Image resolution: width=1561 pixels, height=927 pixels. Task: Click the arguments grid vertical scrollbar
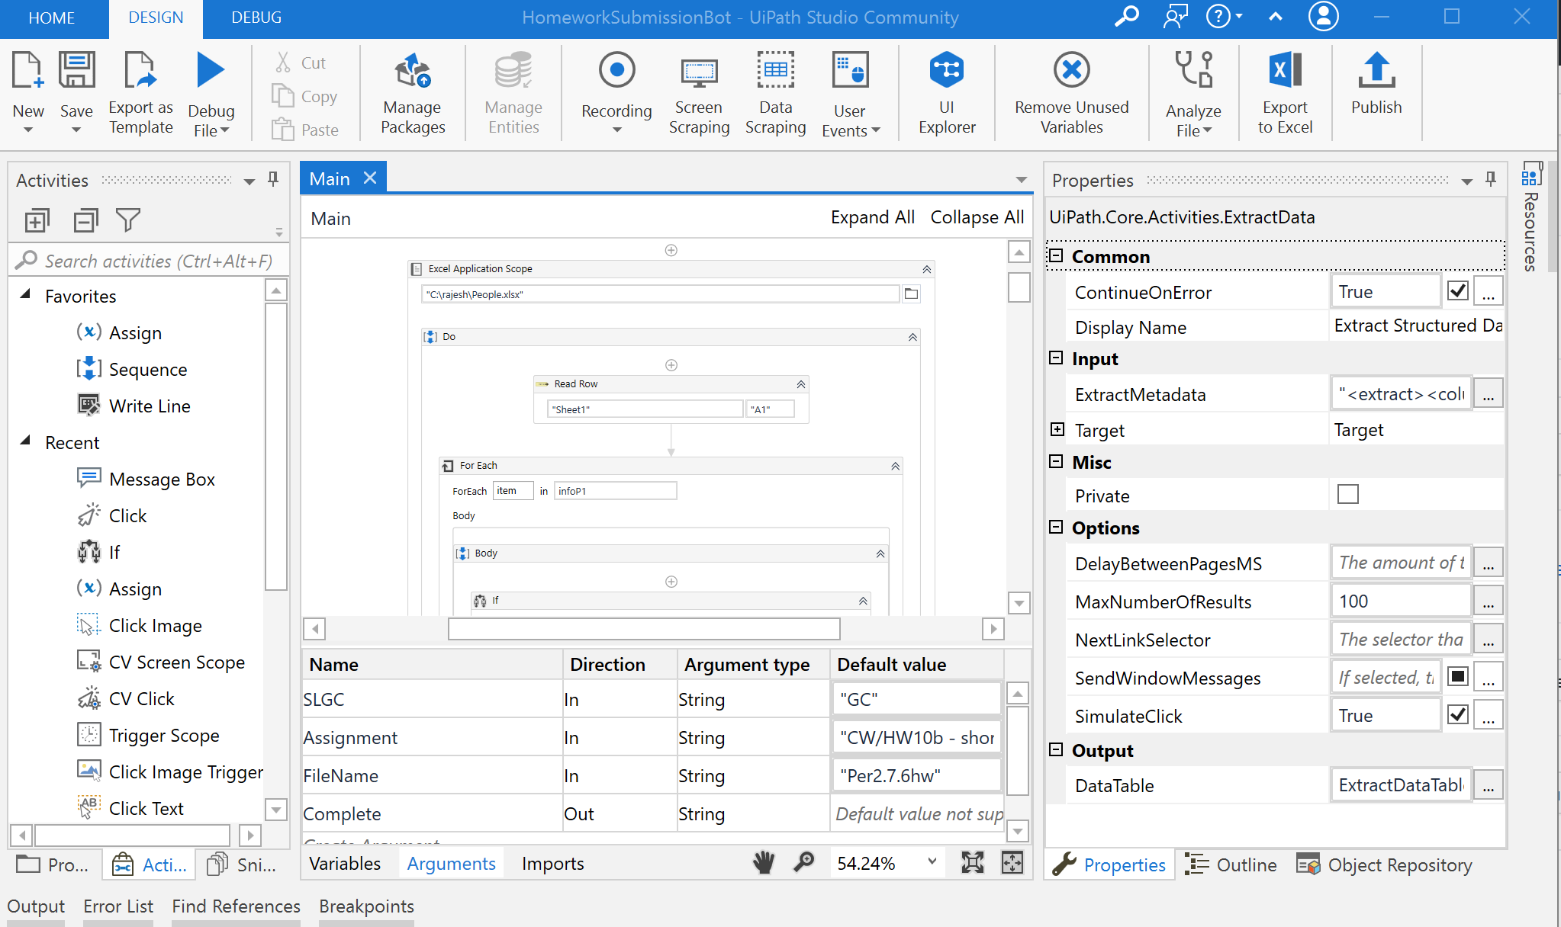pyautogui.click(x=1018, y=751)
